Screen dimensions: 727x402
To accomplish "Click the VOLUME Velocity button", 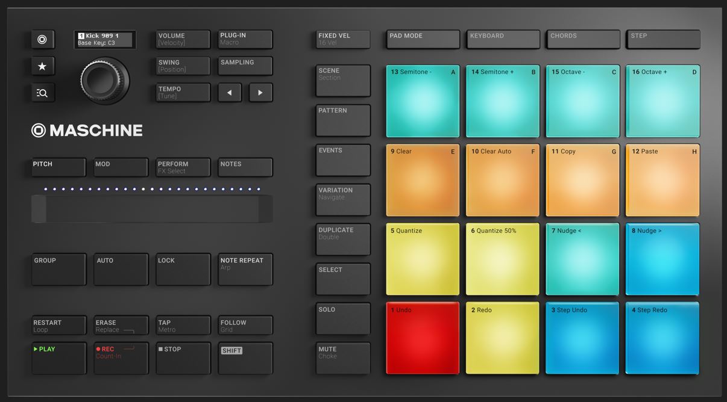I will pos(183,40).
